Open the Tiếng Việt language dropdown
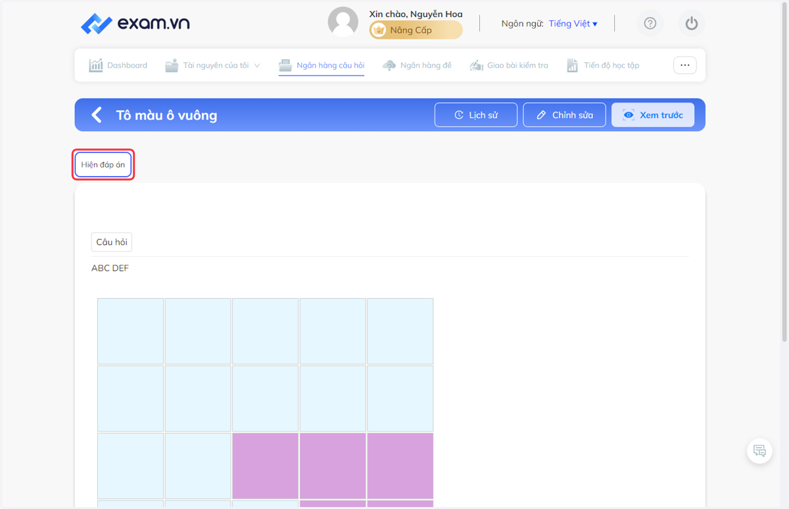The width and height of the screenshot is (789, 509). point(573,24)
